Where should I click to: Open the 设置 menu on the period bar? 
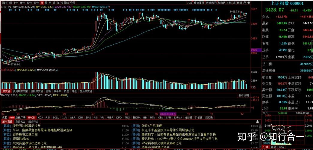73,3
